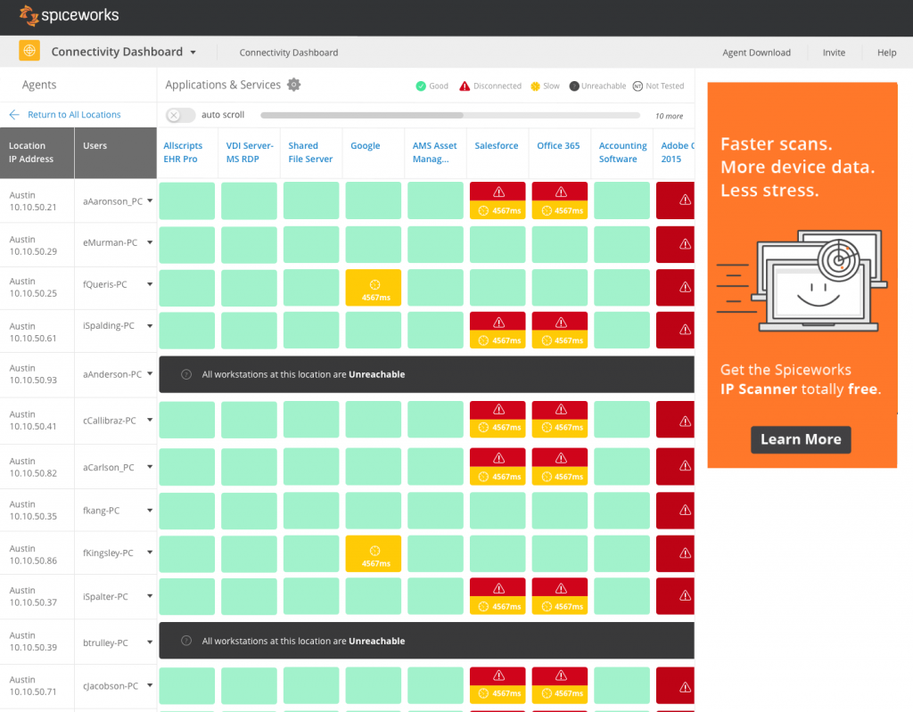Image resolution: width=913 pixels, height=712 pixels.
Task: Select the Office 365 column header
Action: pyautogui.click(x=558, y=145)
